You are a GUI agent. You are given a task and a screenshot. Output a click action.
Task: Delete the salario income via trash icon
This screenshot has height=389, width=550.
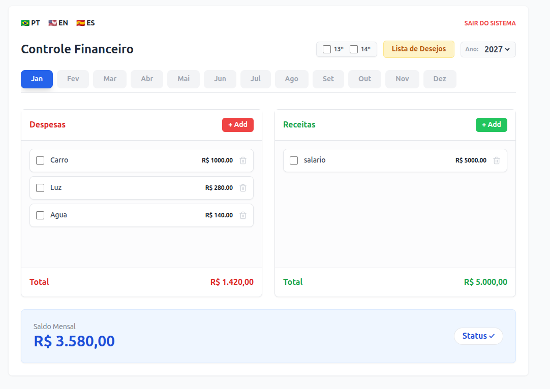click(x=496, y=160)
